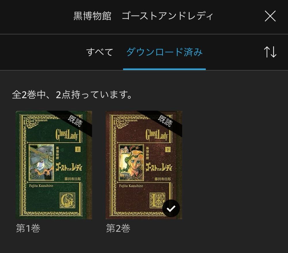Click the ornate G emblem on green cover

coord(67,200)
